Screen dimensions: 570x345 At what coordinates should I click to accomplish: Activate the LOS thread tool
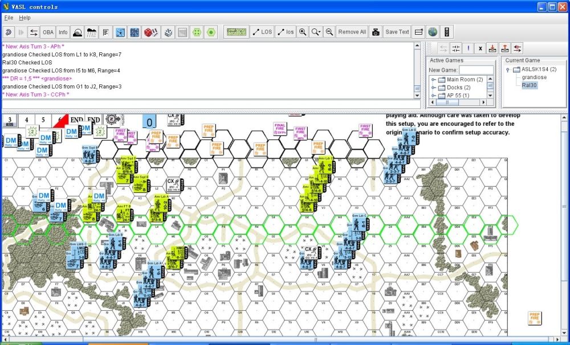[x=262, y=32]
